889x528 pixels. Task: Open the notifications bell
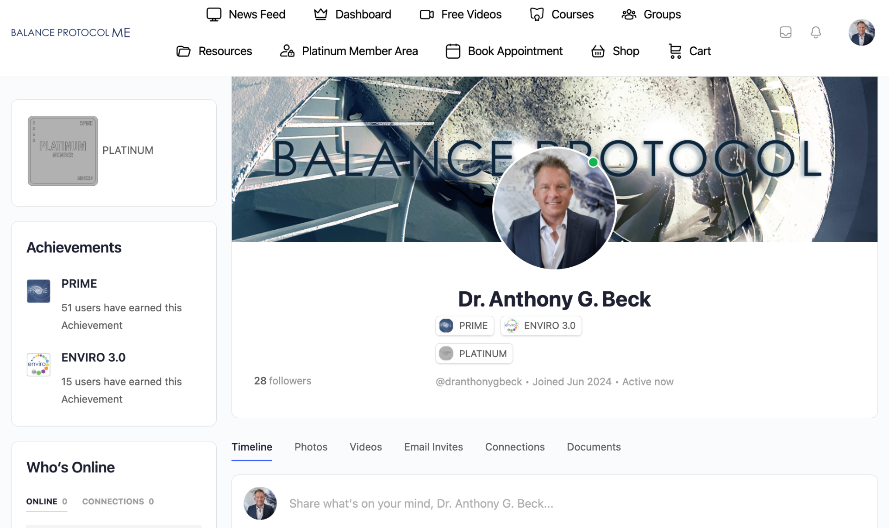(815, 32)
